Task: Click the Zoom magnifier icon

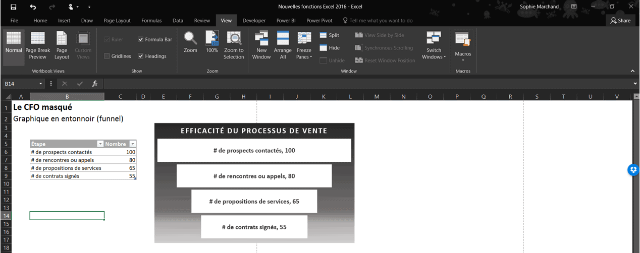Action: 190,39
